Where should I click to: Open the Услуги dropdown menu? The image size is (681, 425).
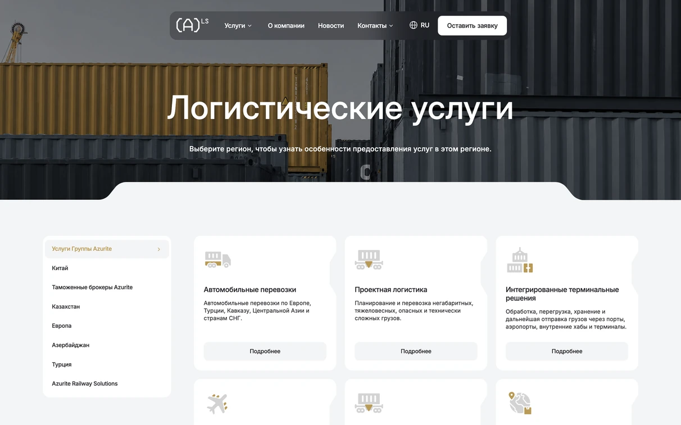pyautogui.click(x=238, y=26)
